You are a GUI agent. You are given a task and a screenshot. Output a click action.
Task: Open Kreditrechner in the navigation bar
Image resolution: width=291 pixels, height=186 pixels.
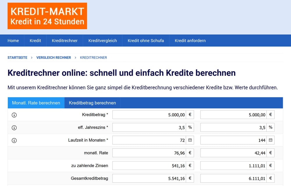coord(65,41)
